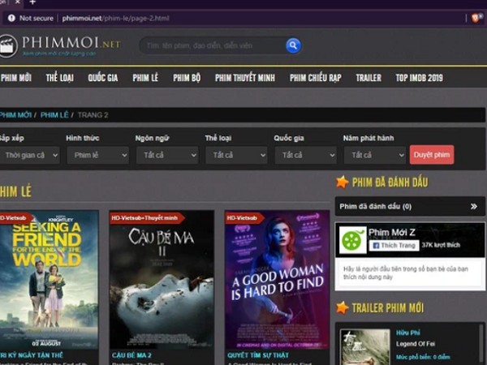Go to Phim lẻ breadcrumb link
Image resolution: width=487 pixels, height=365 pixels.
[54, 115]
